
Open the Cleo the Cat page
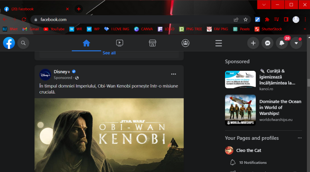coord(249,150)
